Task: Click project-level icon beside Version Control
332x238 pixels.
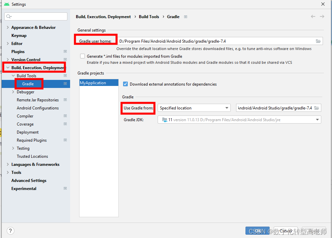Action: coord(65,59)
